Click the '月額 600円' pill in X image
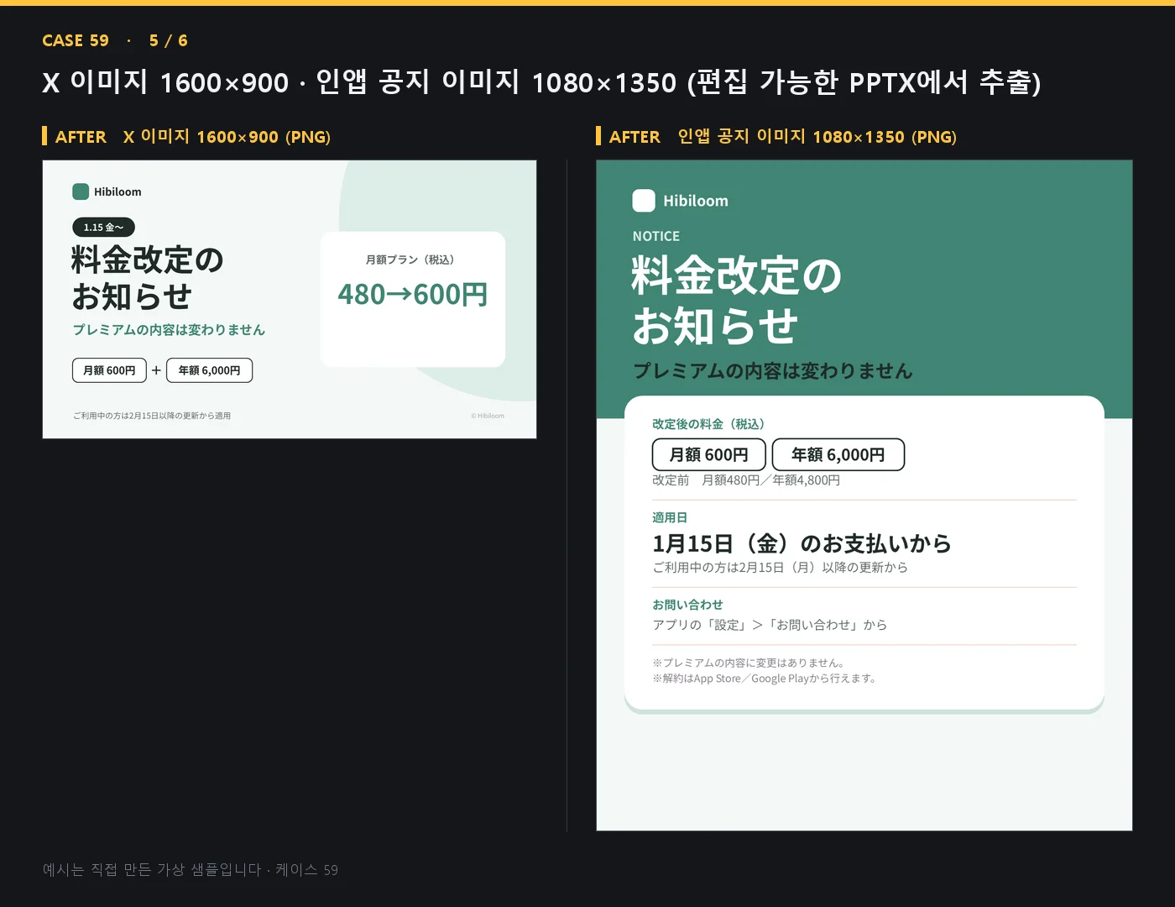The width and height of the screenshot is (1175, 907). [109, 370]
